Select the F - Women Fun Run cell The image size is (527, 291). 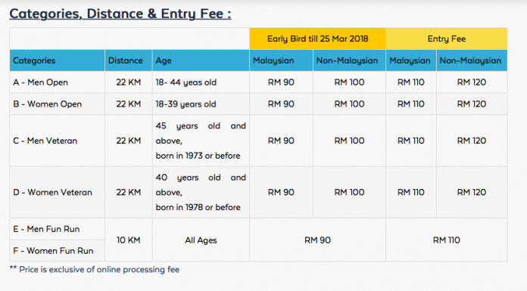[57, 251]
